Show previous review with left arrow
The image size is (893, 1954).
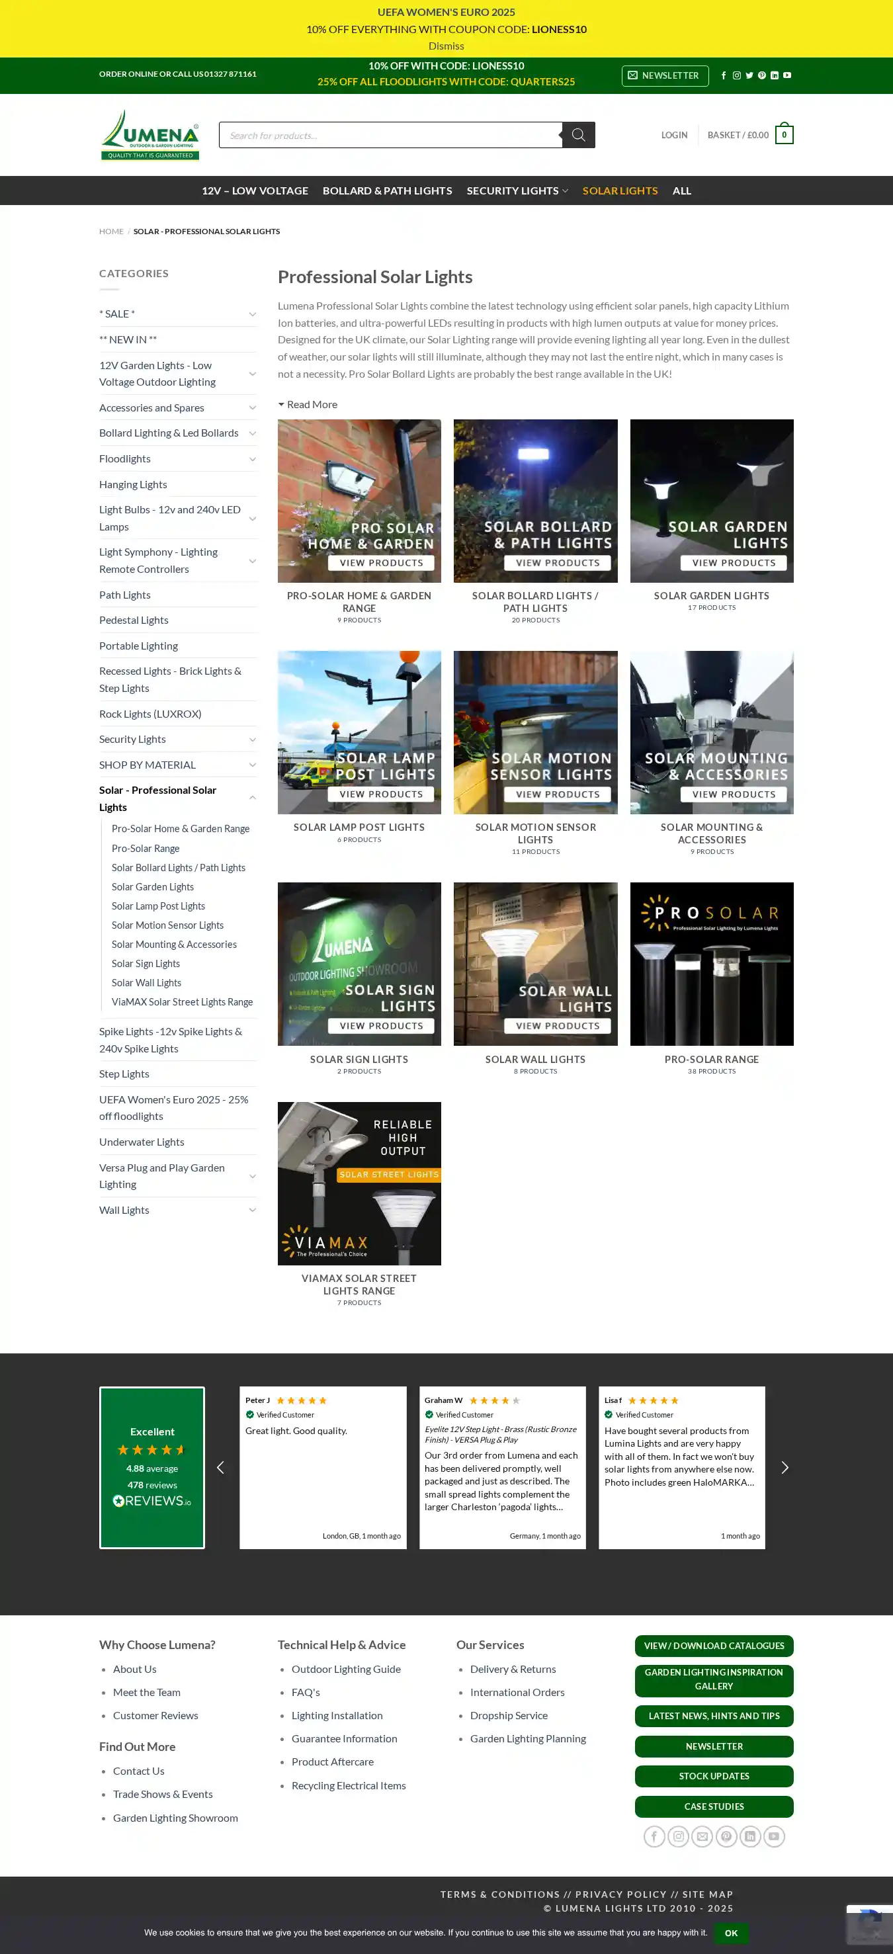[221, 1468]
